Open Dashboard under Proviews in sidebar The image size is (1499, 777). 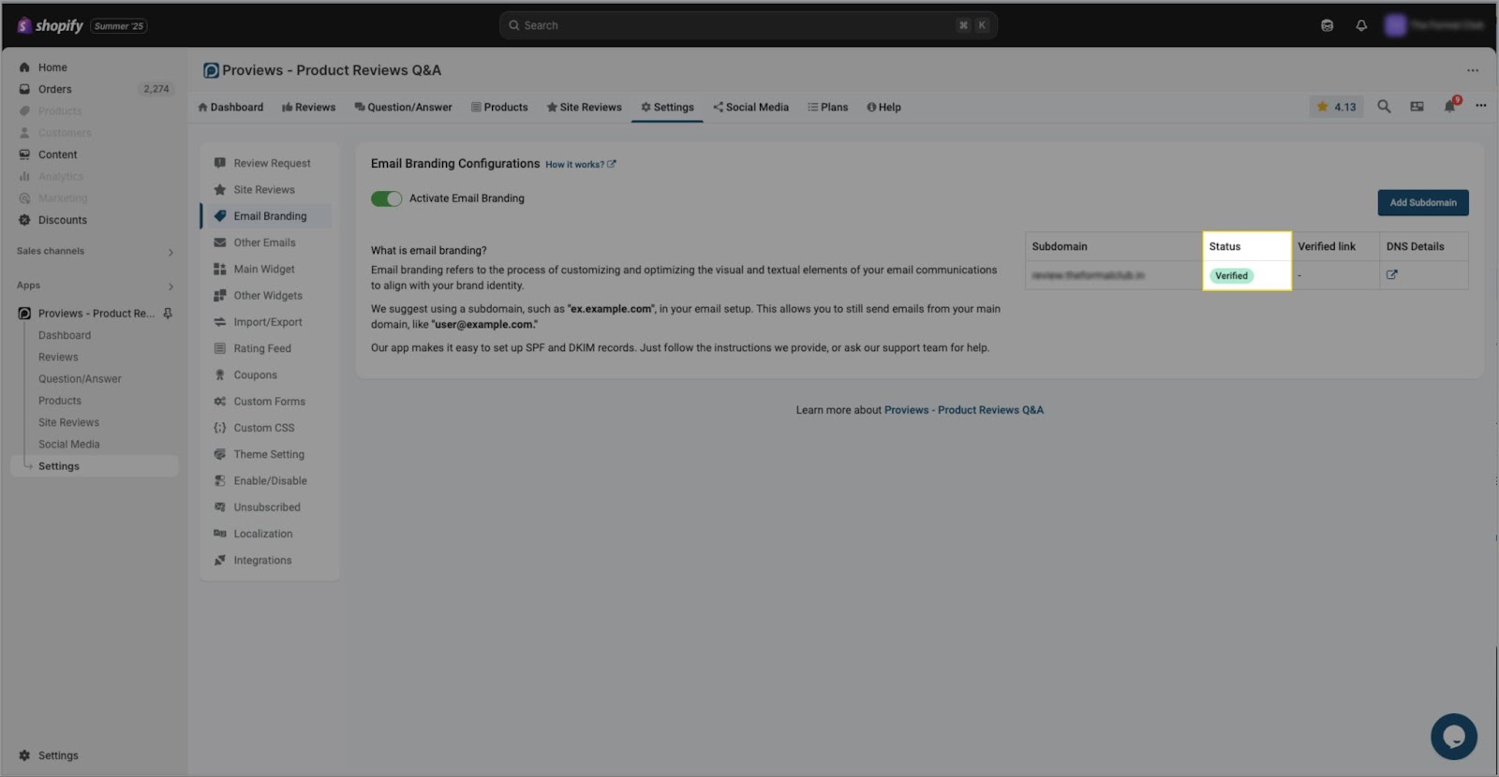[65, 335]
